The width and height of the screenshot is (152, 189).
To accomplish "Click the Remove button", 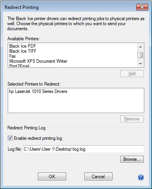I will pos(132,119).
